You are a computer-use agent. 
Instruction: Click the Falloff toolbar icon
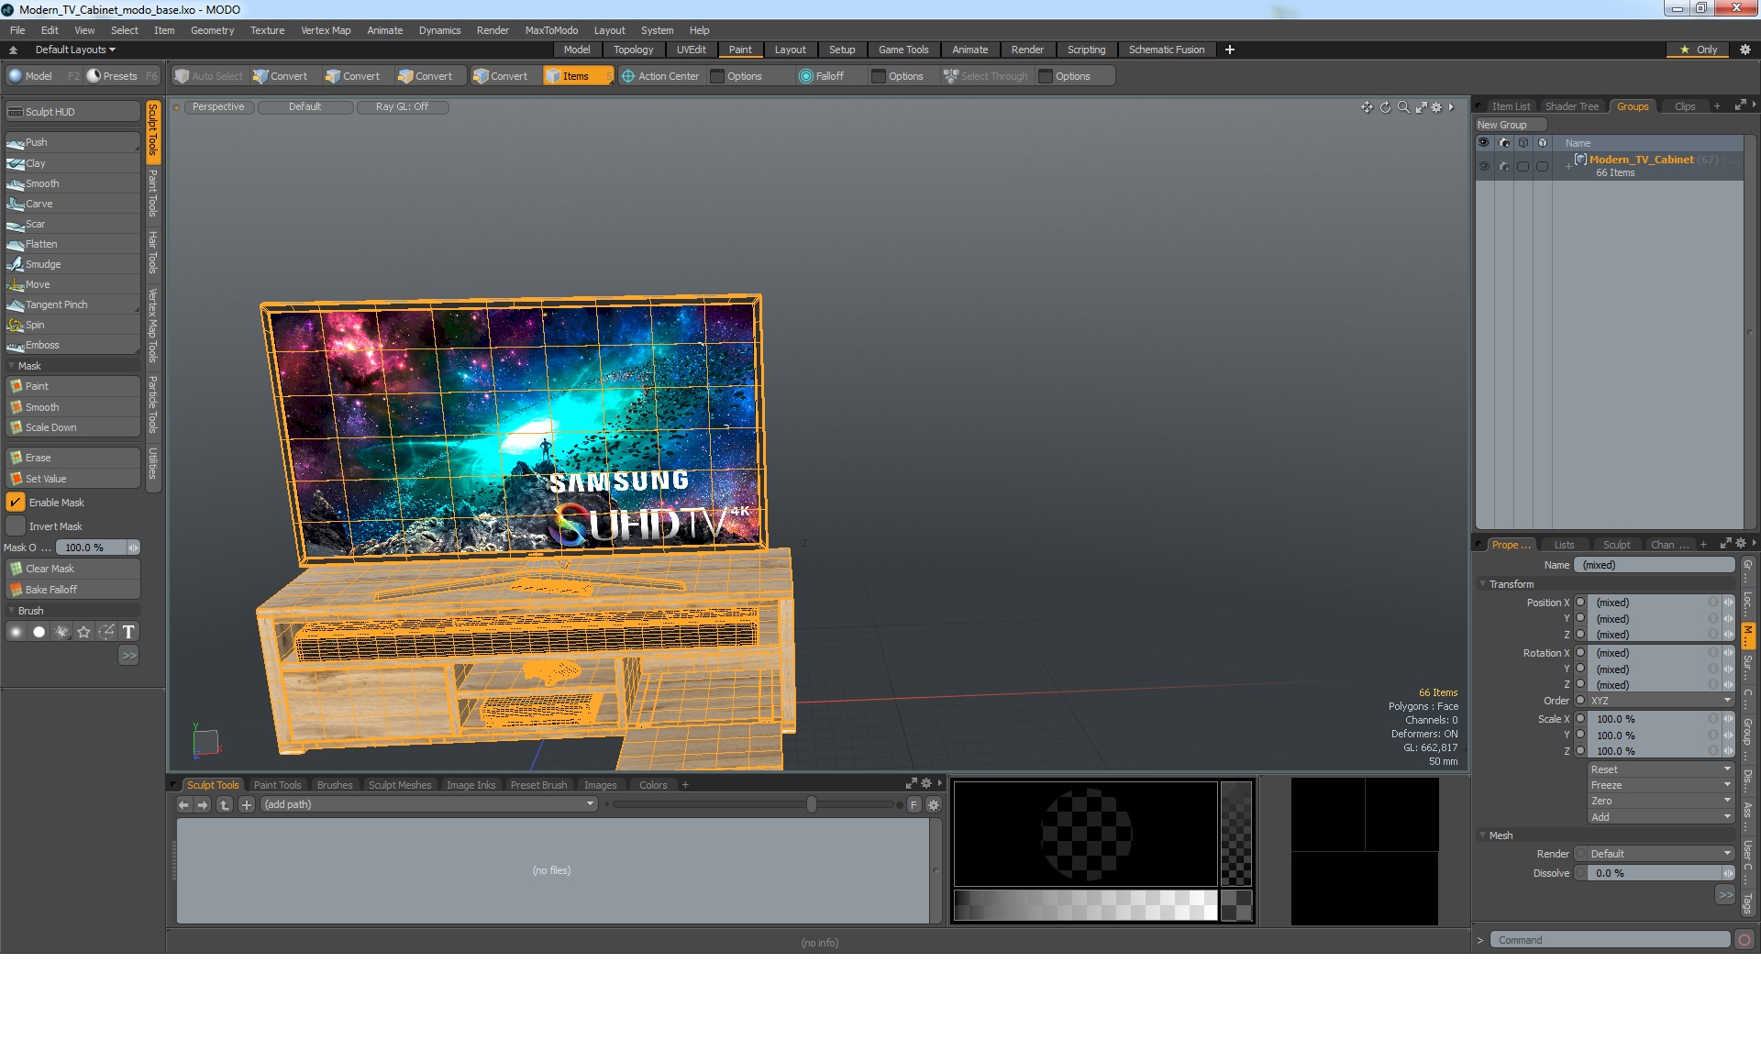pos(806,76)
